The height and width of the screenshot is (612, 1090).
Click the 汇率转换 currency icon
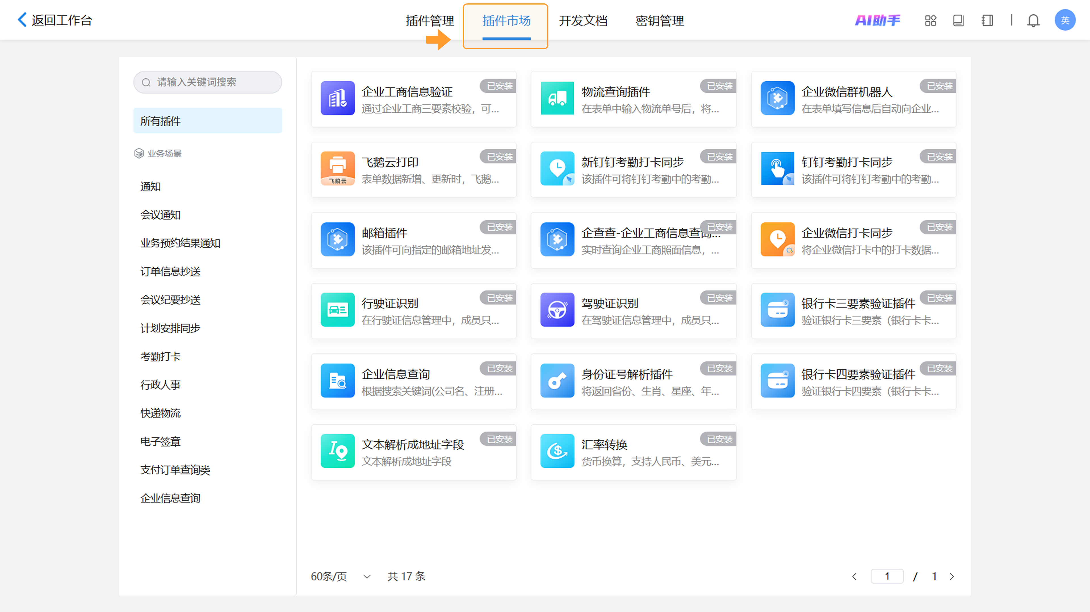pyautogui.click(x=557, y=451)
